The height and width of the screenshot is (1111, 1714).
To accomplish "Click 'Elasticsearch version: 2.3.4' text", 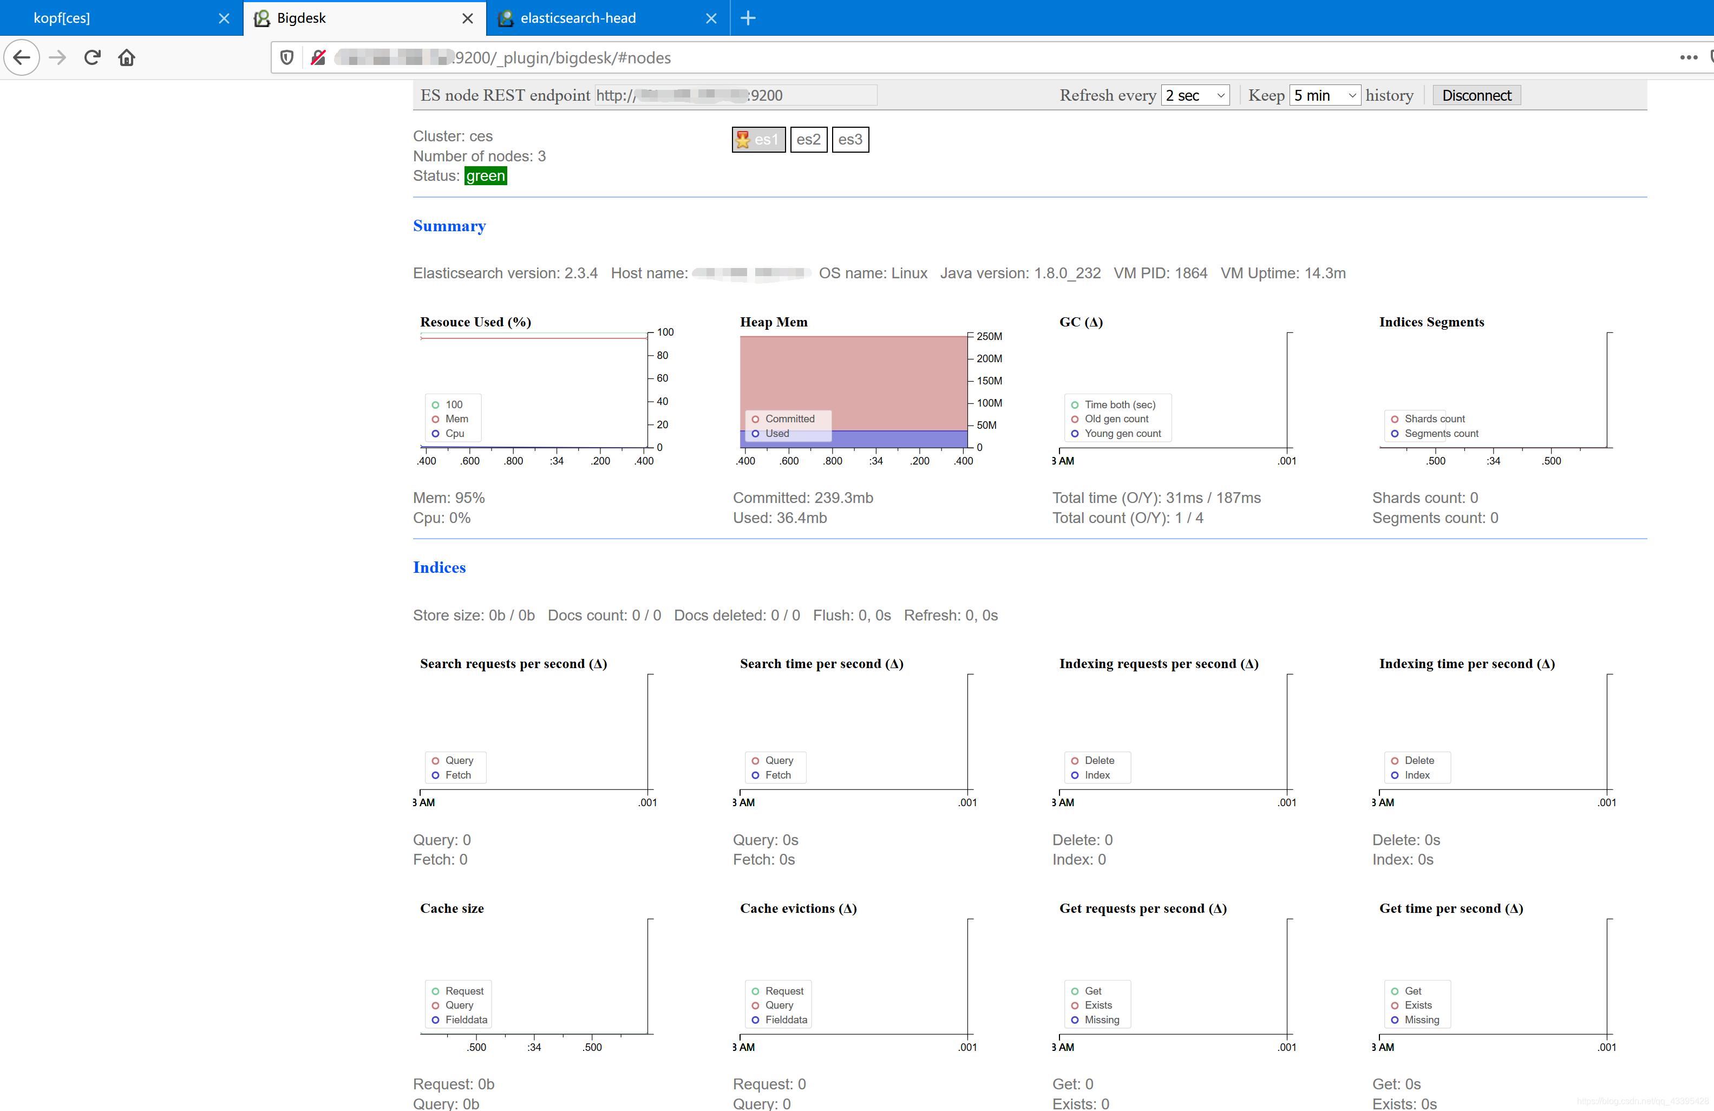I will pyautogui.click(x=506, y=273).
